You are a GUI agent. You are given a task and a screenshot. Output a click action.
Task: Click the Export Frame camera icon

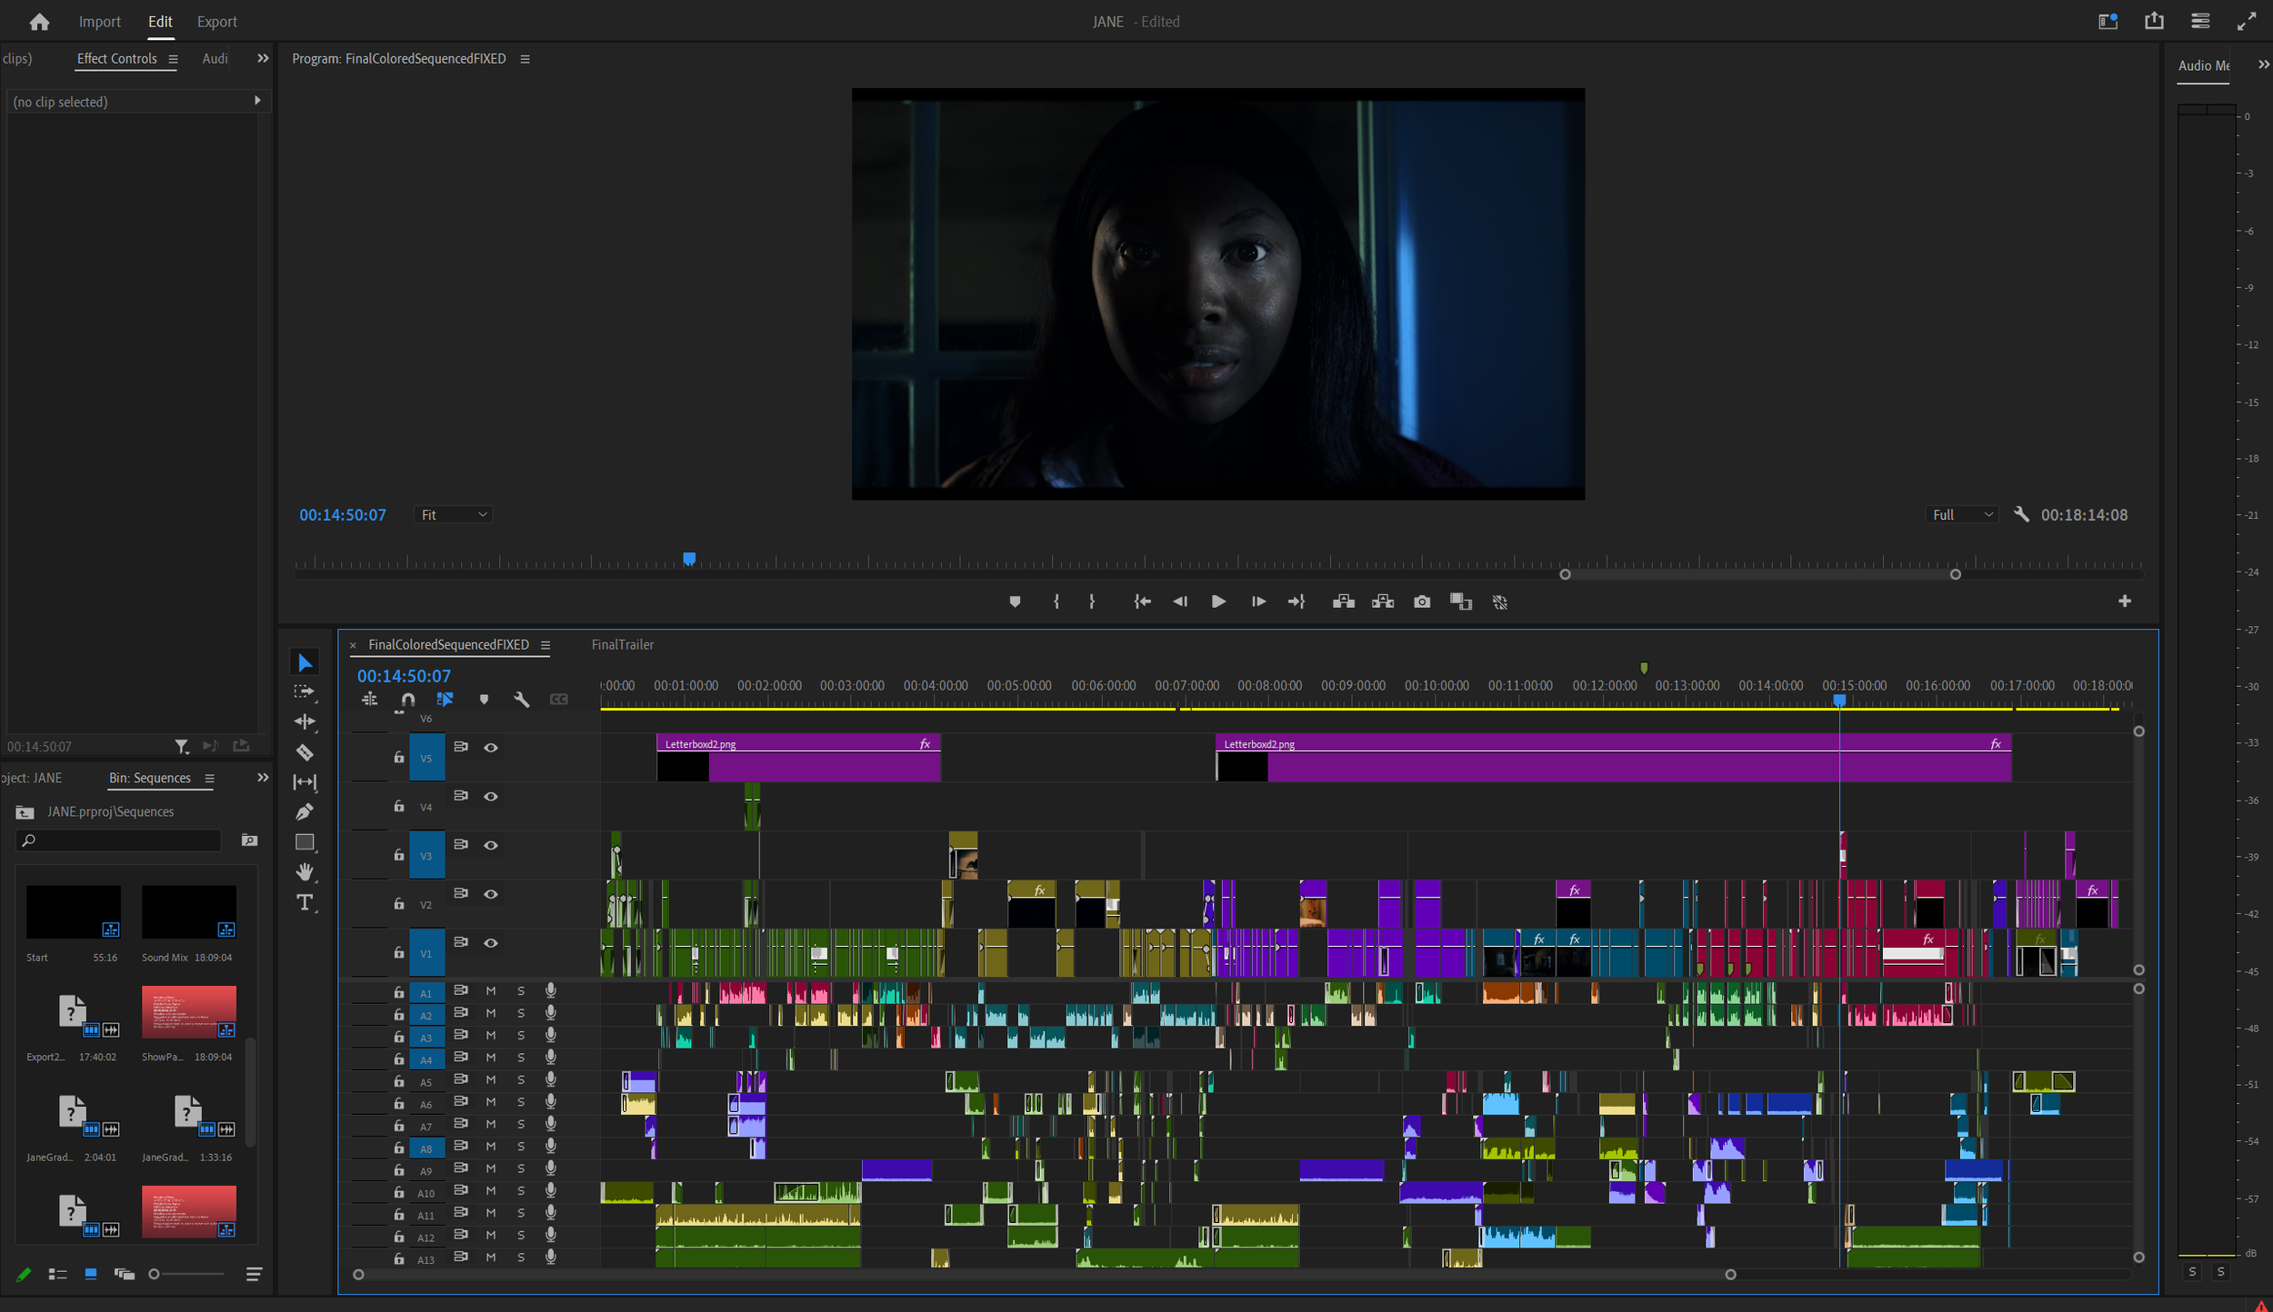(1422, 601)
